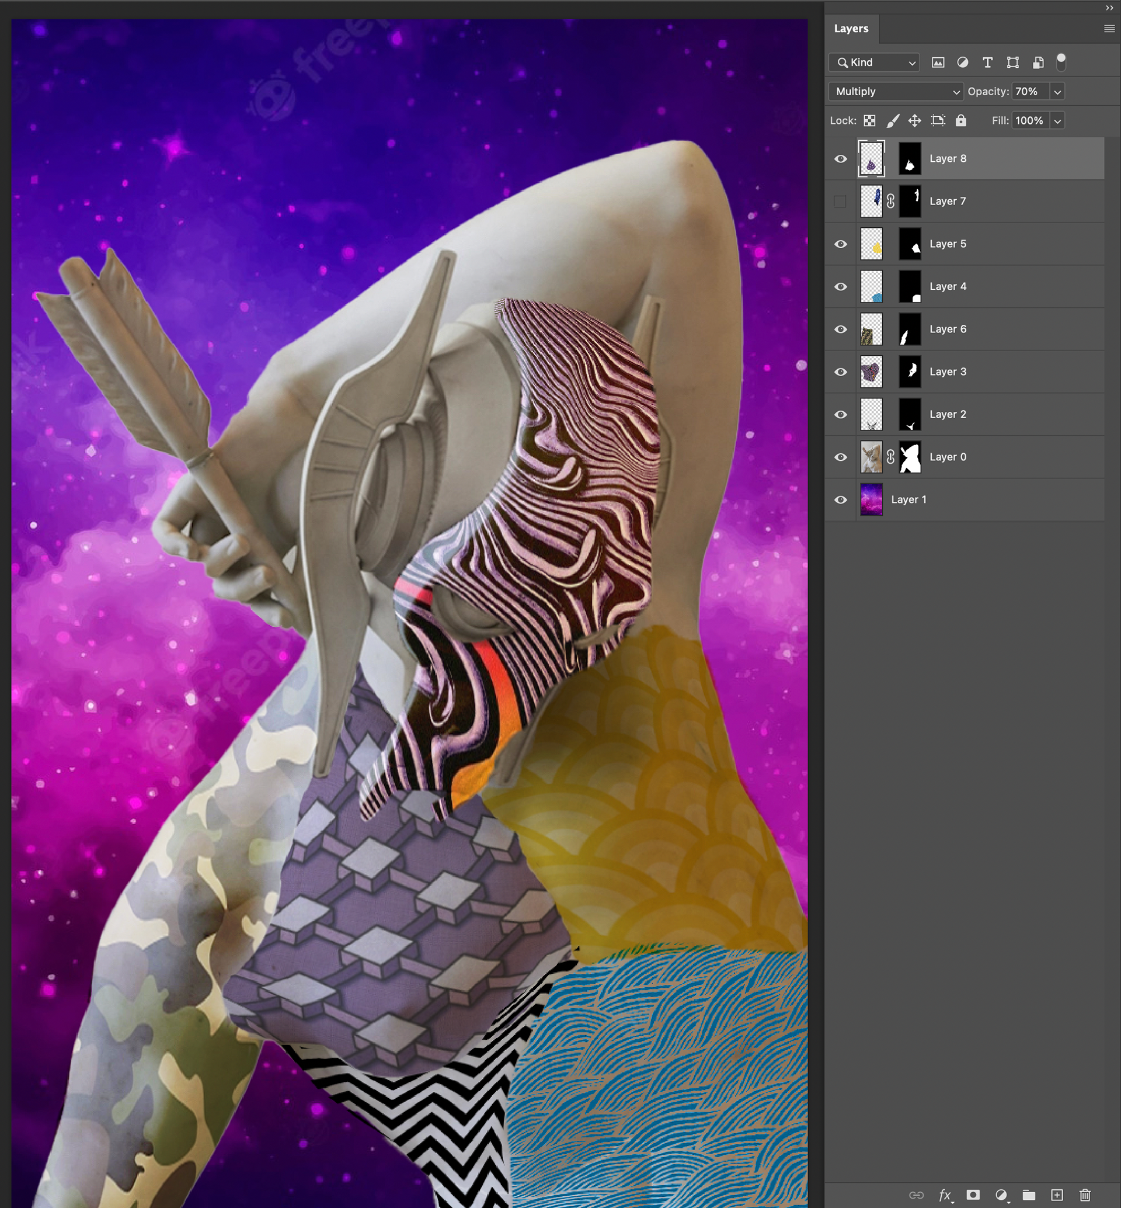Hide Layer 8 with eye icon
1121x1208 pixels.
(841, 159)
